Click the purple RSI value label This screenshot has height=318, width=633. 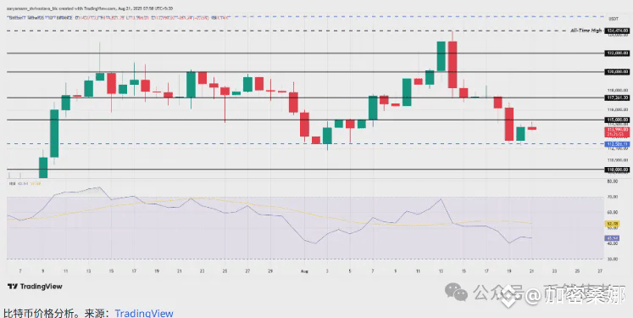612,238
